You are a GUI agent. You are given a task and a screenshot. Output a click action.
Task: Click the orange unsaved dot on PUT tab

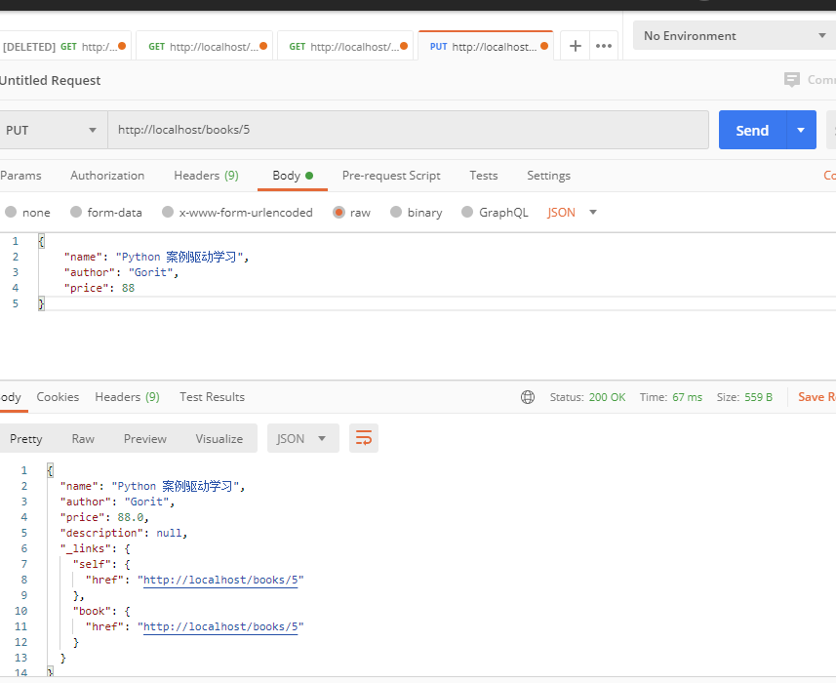[x=544, y=46]
